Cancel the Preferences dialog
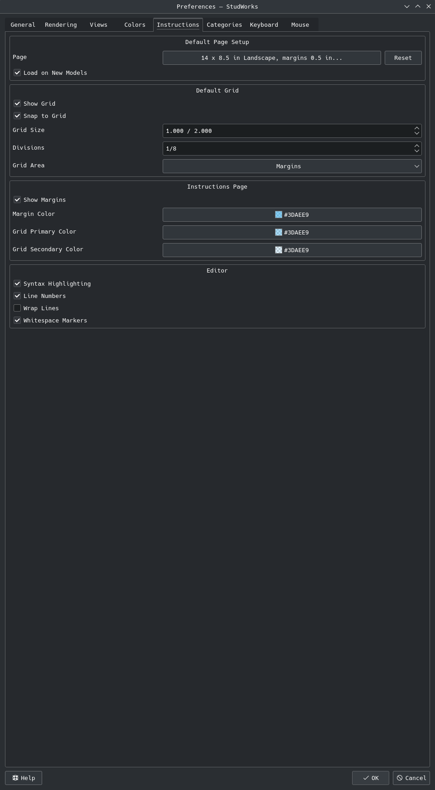The image size is (435, 790). point(411,778)
